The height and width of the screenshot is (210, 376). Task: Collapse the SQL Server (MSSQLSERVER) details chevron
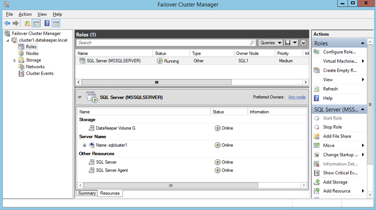tap(80, 97)
